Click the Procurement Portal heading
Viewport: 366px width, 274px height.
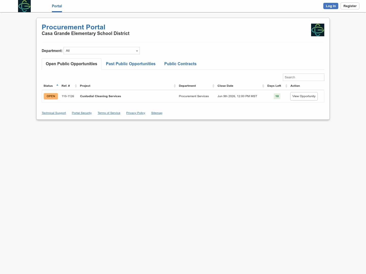click(73, 27)
